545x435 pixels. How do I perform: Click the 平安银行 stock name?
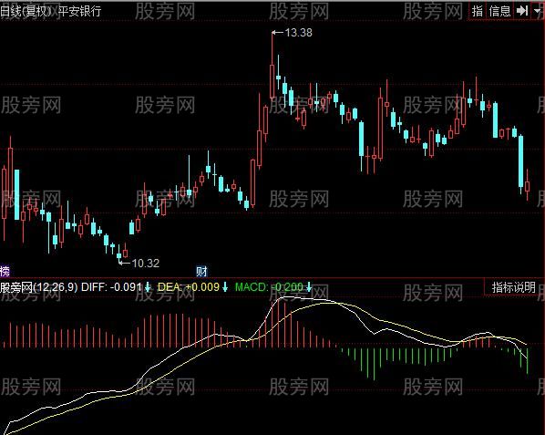[79, 11]
